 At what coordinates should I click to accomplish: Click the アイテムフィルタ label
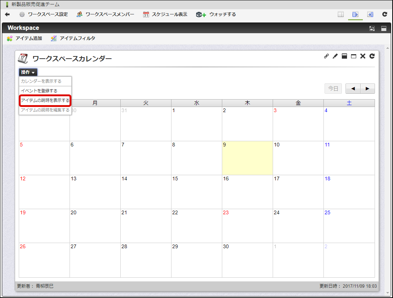[x=77, y=38]
